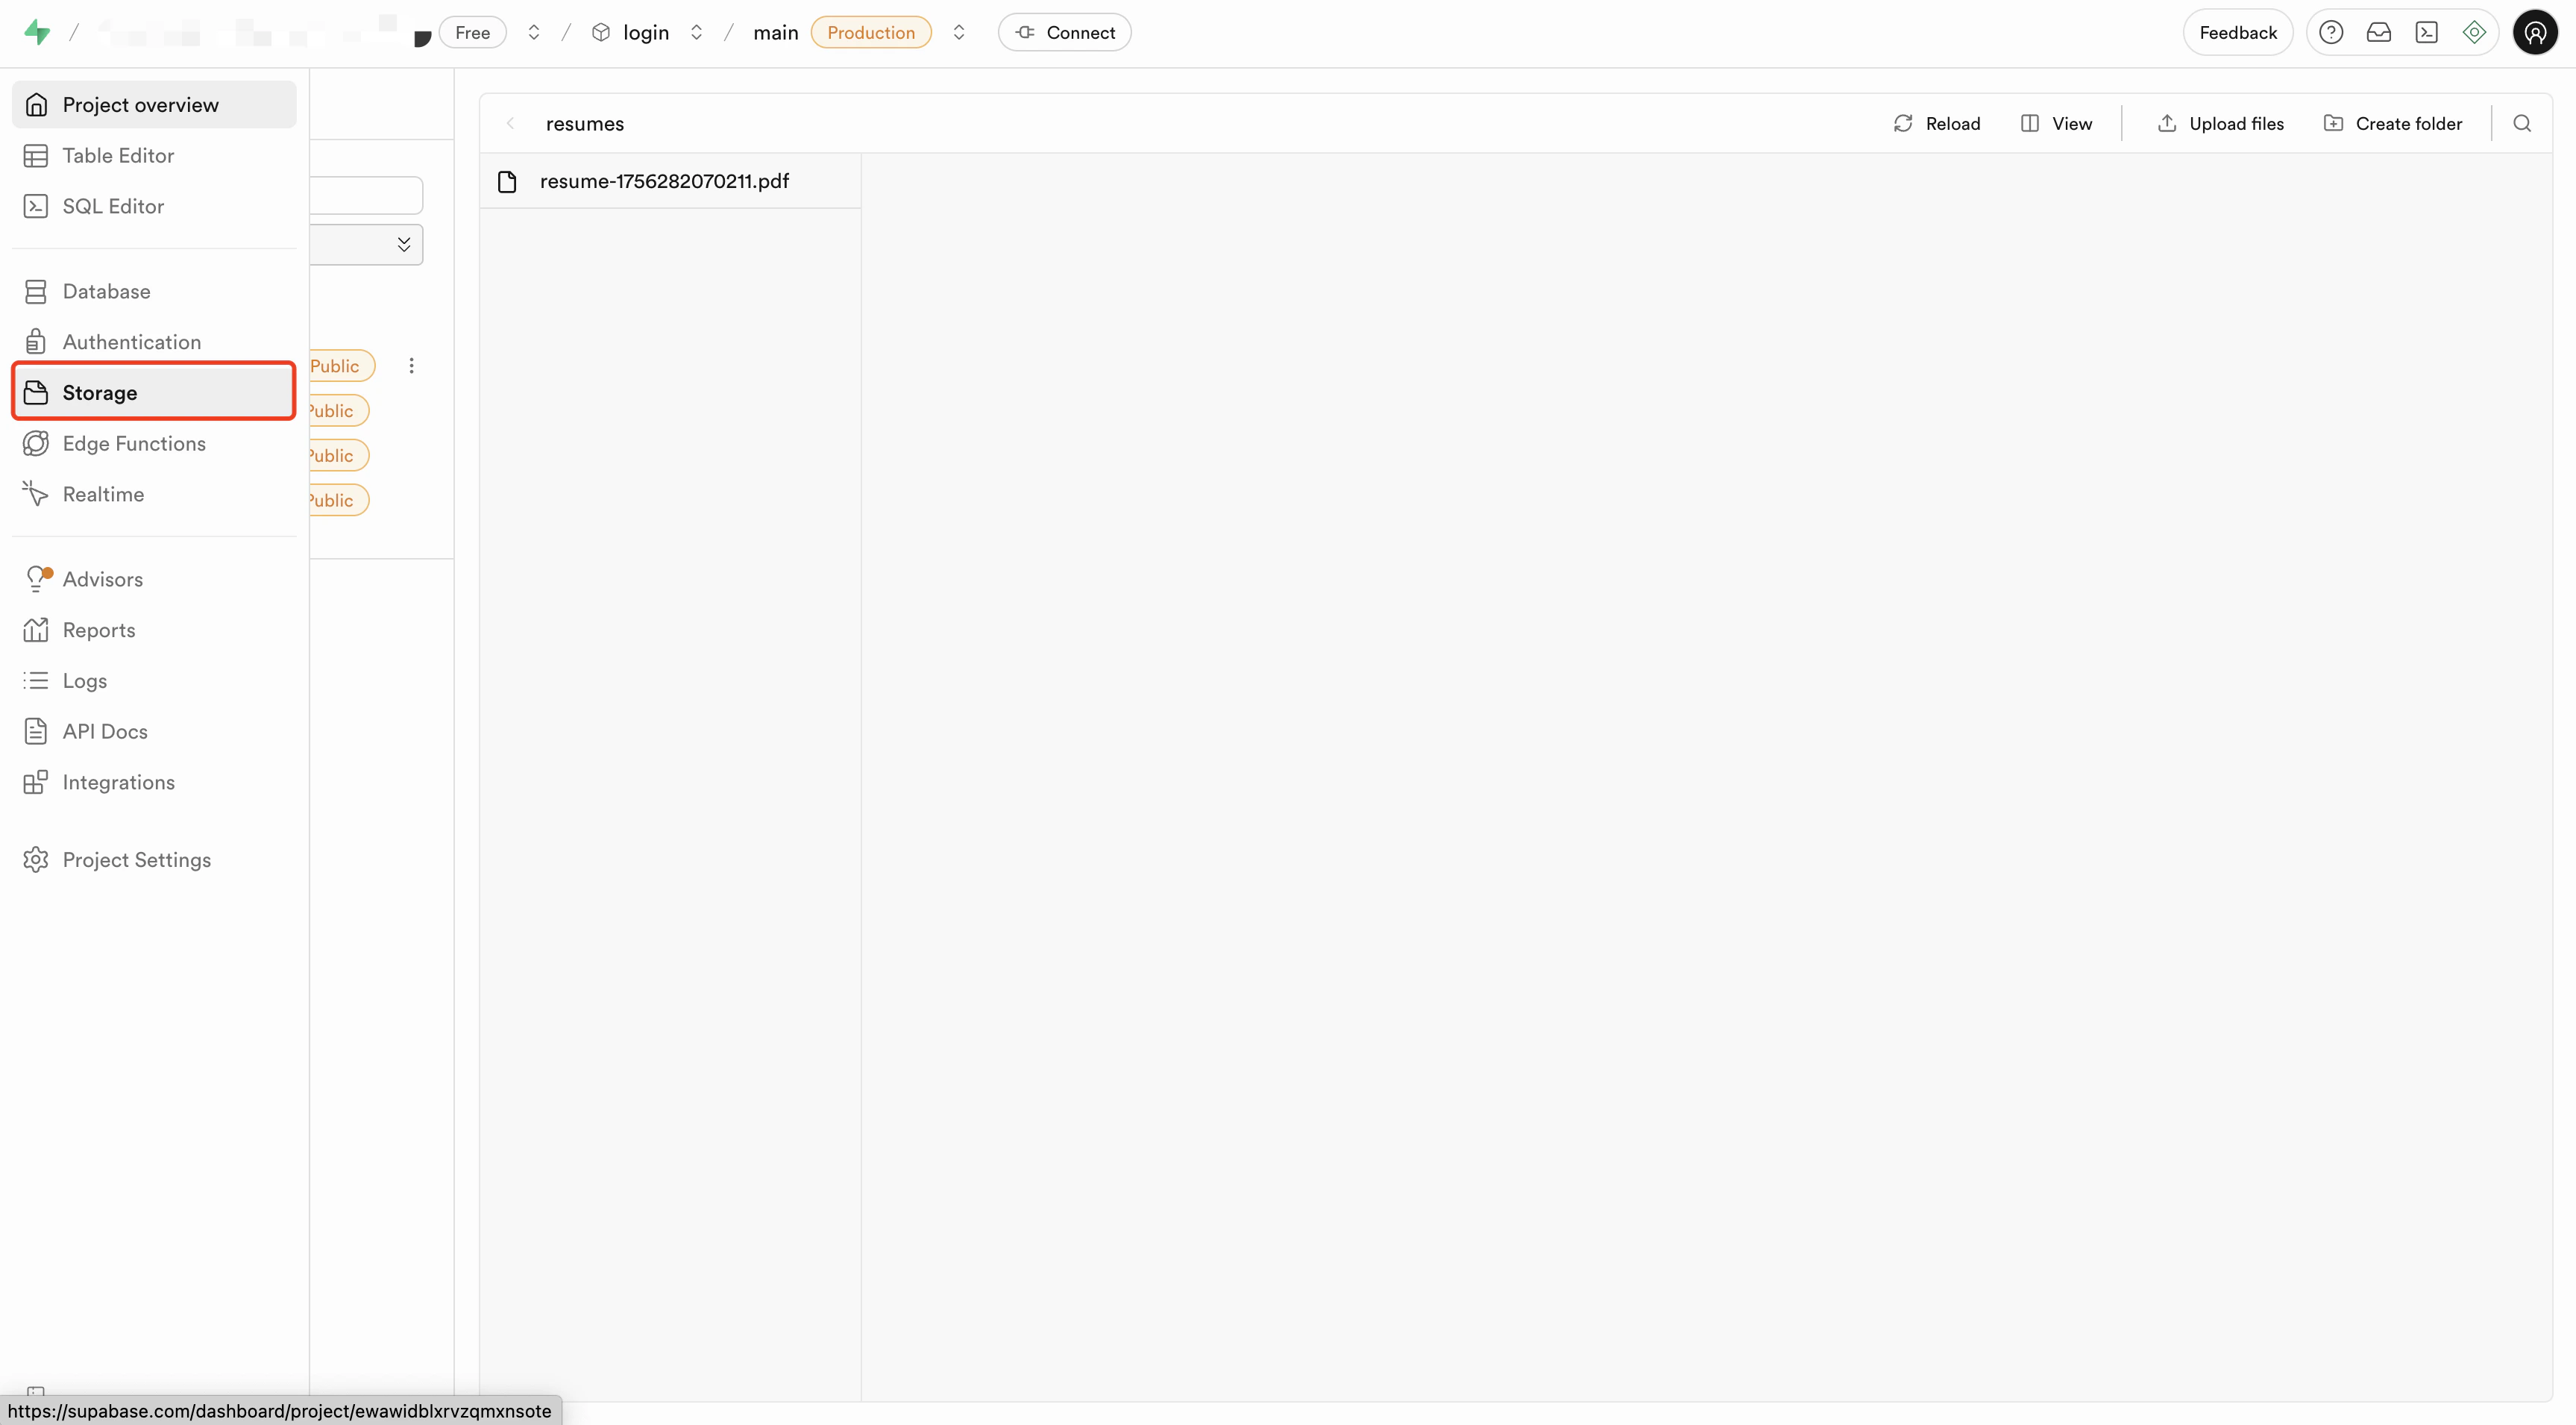
Task: Click the Supabase logo icon
Action: tap(37, 32)
